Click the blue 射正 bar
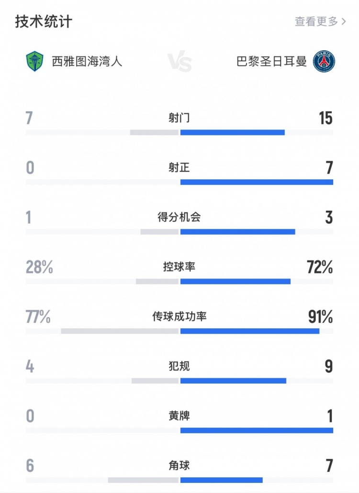The width and height of the screenshot is (359, 493). click(x=257, y=182)
